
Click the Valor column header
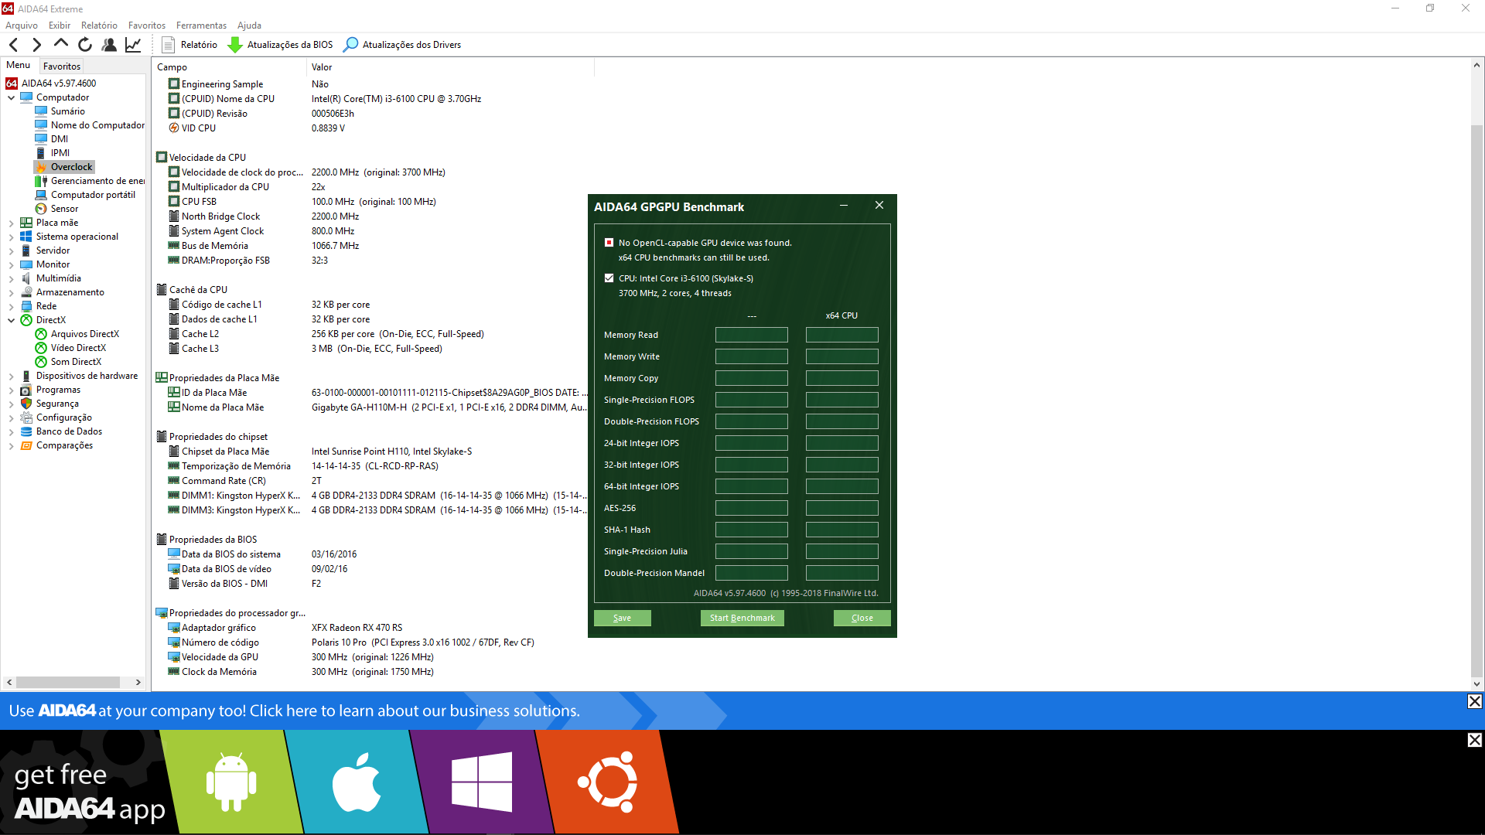[450, 67]
